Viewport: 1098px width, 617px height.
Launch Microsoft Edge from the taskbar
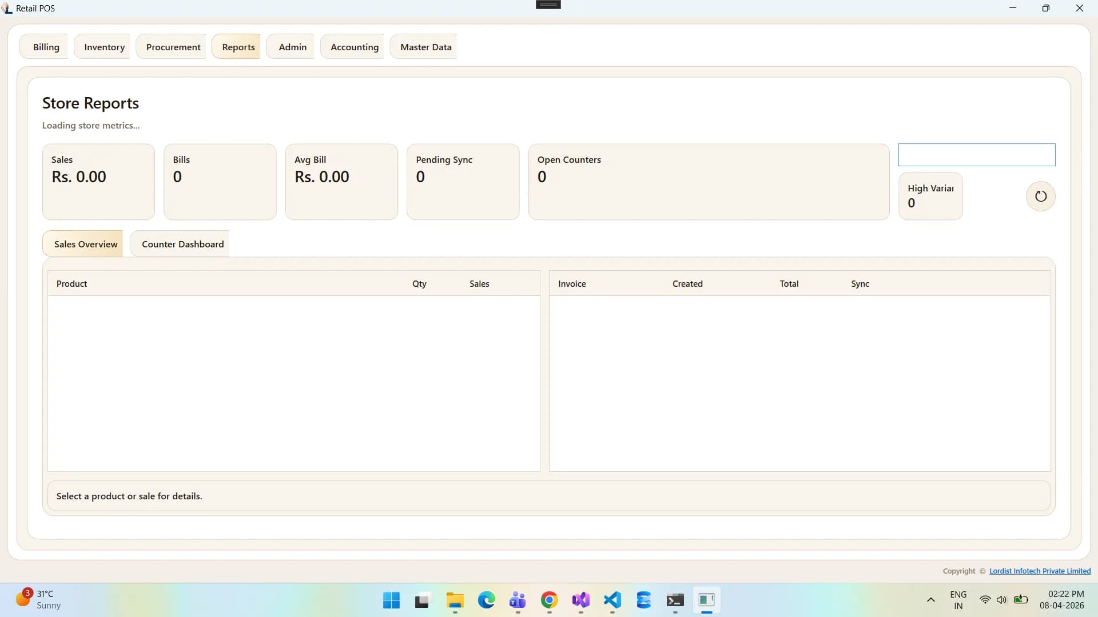(486, 600)
